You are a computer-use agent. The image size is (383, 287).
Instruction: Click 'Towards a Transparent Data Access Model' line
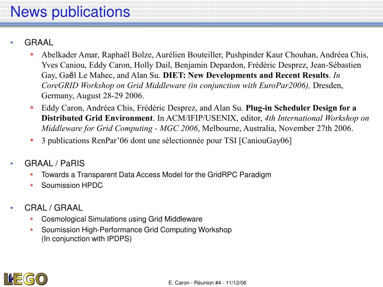pos(156,175)
